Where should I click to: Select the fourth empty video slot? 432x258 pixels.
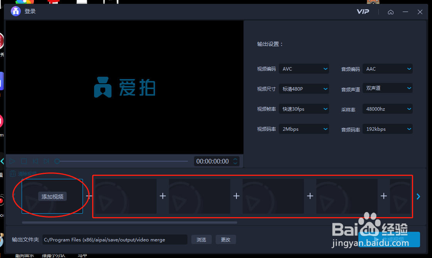coord(273,196)
